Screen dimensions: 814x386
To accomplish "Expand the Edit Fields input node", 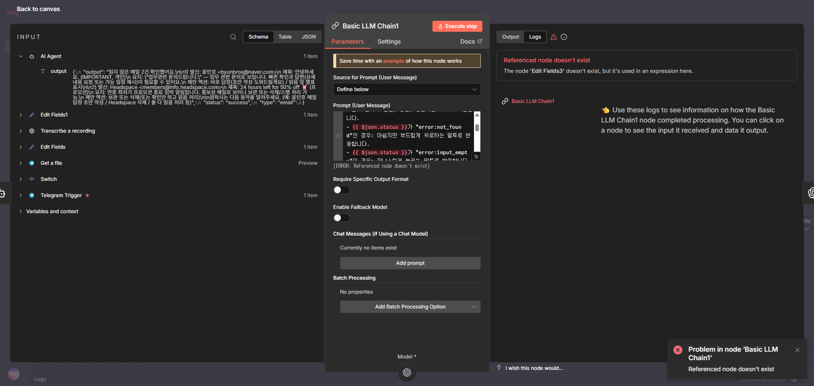I will click(x=21, y=147).
